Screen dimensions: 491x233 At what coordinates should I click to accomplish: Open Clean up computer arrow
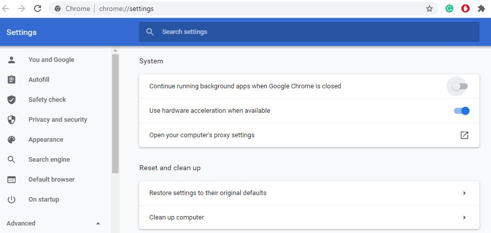(464, 218)
